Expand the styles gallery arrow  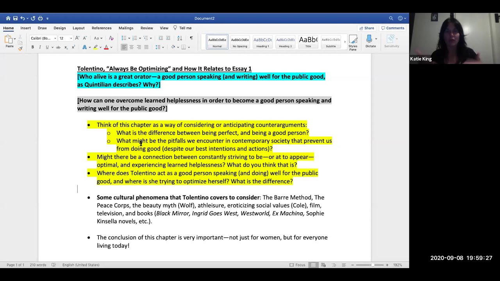pyautogui.click(x=345, y=42)
